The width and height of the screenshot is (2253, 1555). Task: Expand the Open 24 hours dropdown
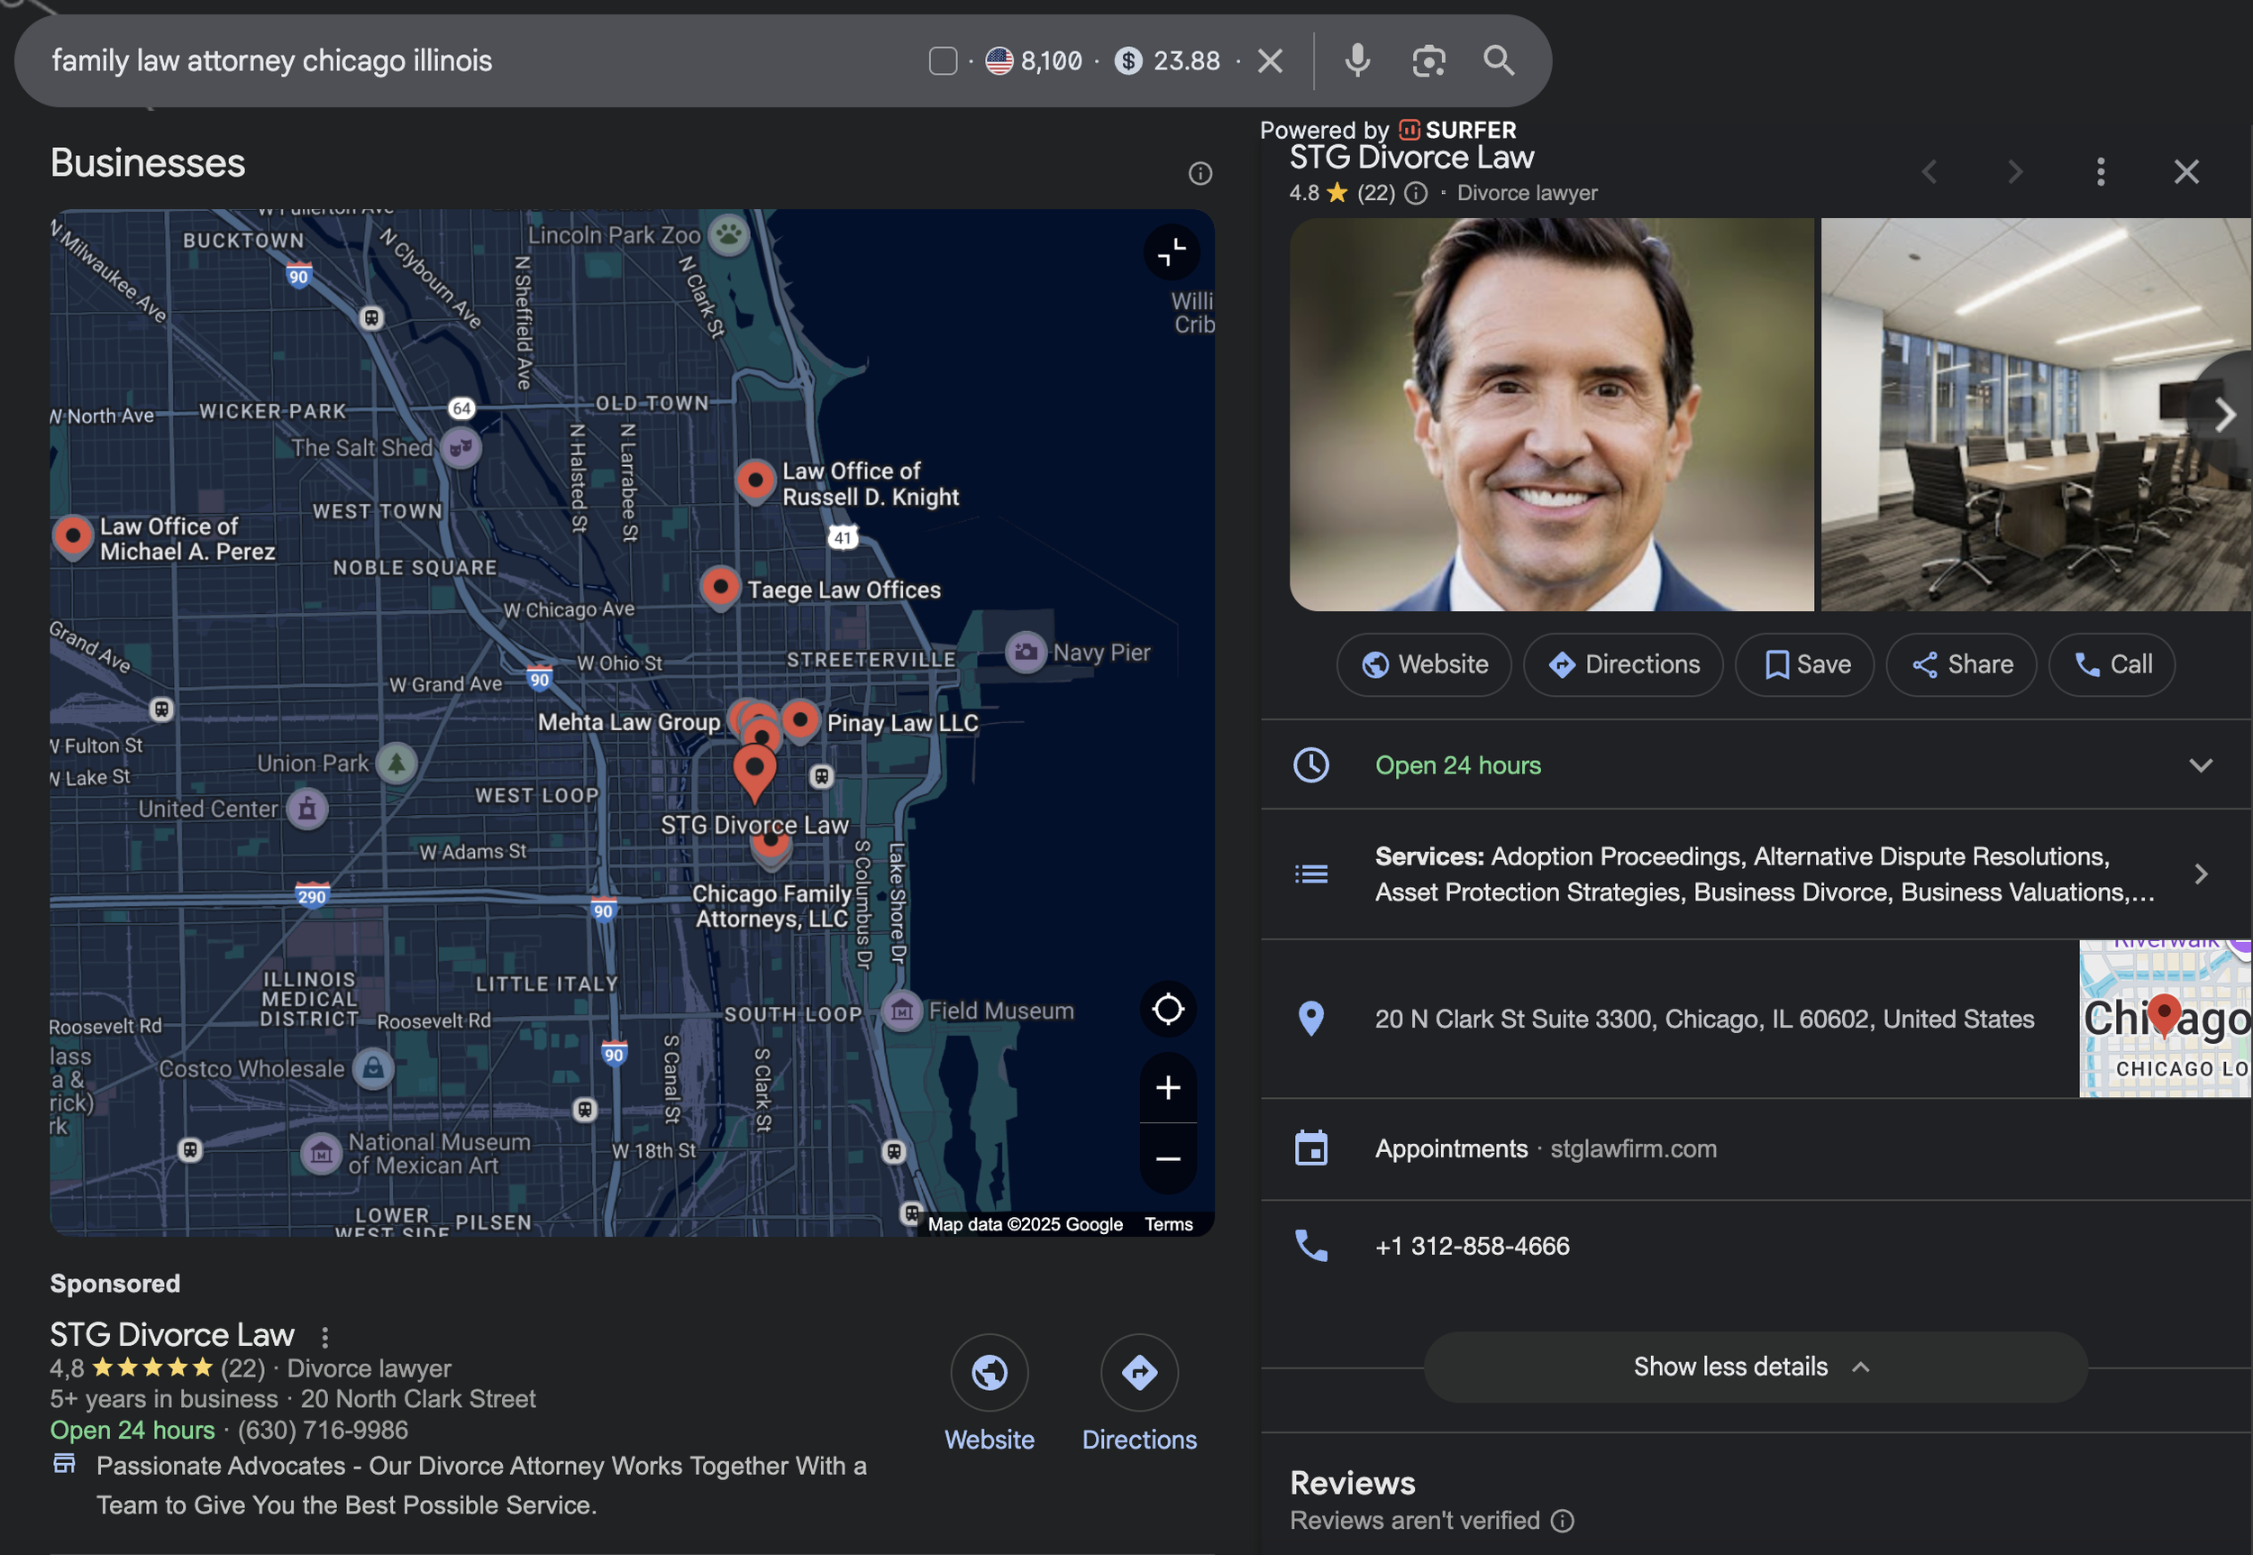[x=2201, y=764]
